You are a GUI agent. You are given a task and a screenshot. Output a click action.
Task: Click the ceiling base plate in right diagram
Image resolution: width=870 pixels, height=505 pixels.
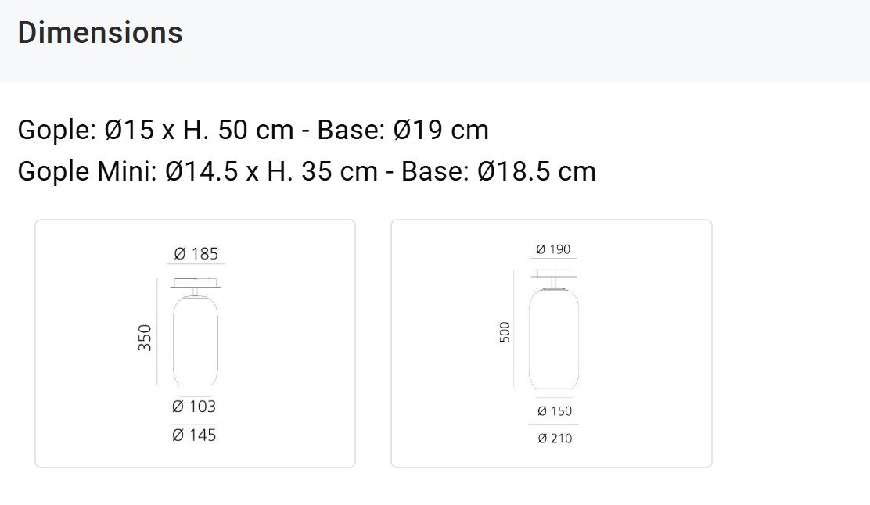pos(554,274)
